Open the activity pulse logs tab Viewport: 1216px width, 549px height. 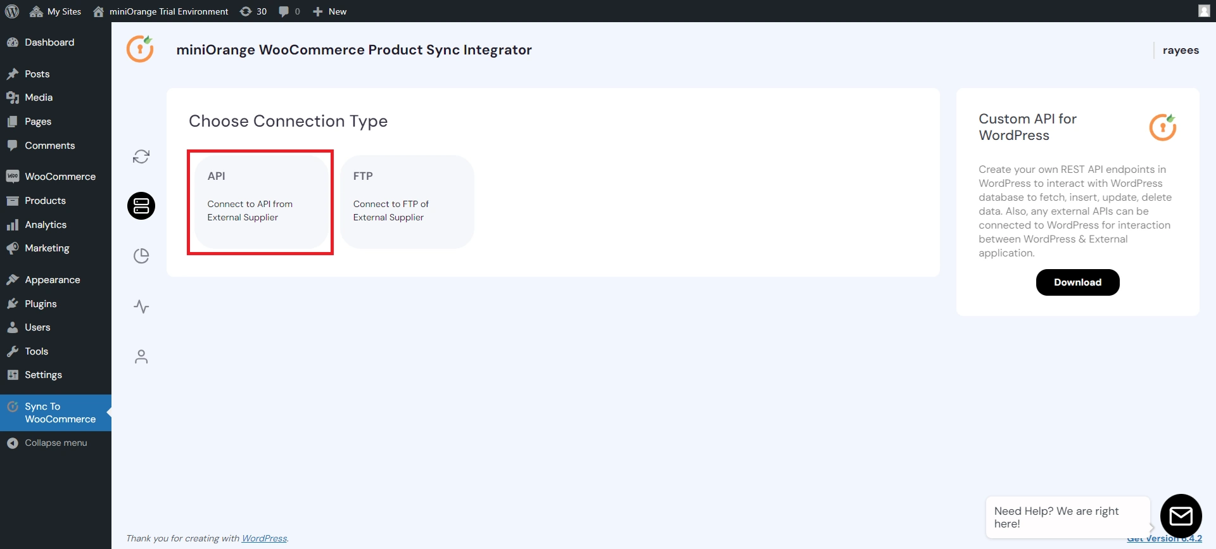[141, 306]
